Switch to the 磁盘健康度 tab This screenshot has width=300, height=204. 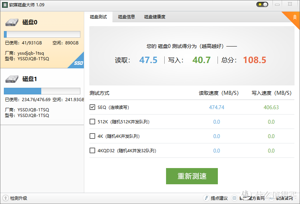click(x=155, y=17)
